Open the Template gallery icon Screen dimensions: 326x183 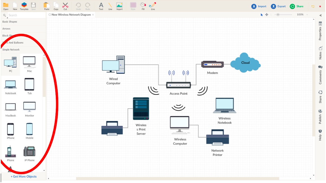coord(24,5)
